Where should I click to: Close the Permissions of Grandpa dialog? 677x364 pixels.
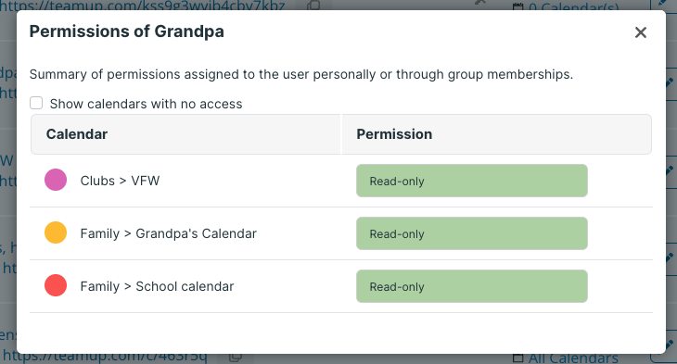(x=641, y=32)
